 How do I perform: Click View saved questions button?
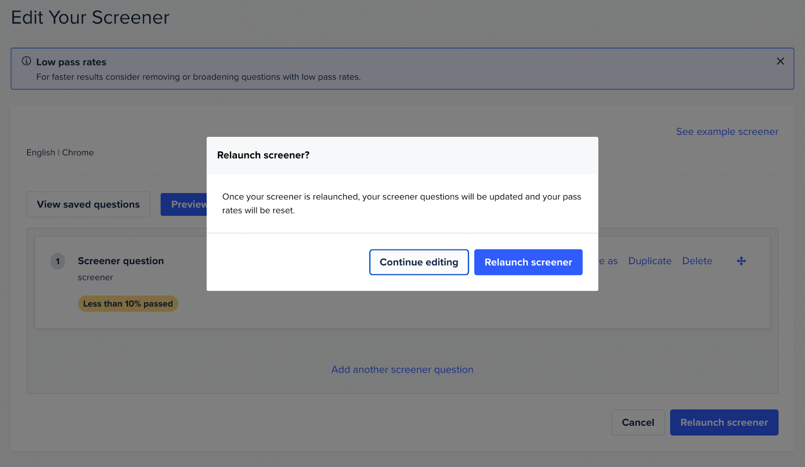pos(88,204)
